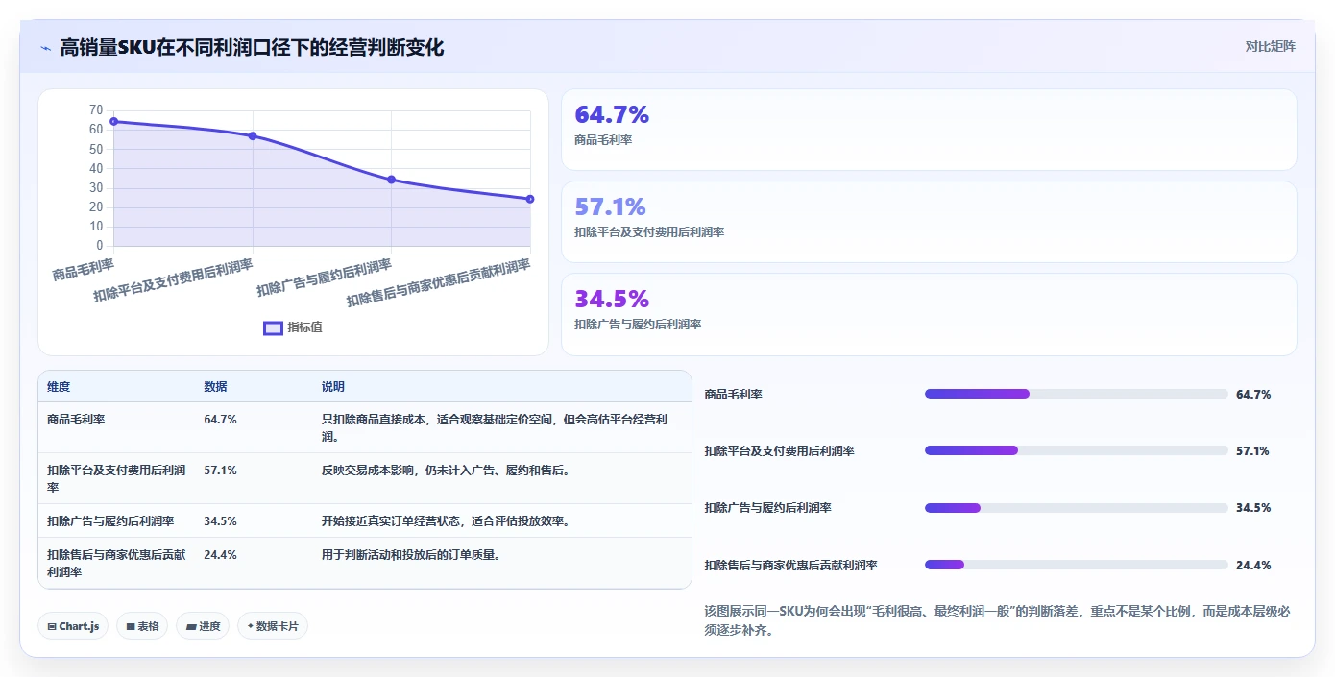Viewport: 1335px width, 677px height.
Task: Click chart axis label 扣除平台及支付费用后利润率
Action: 174,280
